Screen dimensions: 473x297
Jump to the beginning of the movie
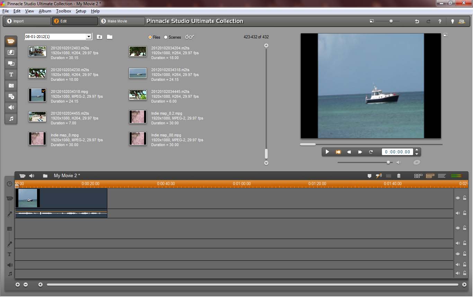tap(338, 152)
